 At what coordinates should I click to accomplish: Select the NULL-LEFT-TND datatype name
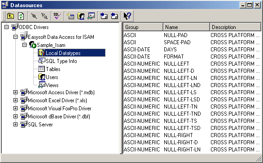182,114
